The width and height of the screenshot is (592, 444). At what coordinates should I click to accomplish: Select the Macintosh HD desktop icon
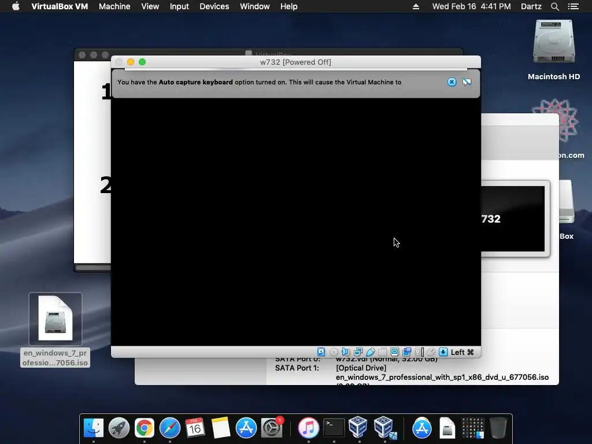point(553,50)
